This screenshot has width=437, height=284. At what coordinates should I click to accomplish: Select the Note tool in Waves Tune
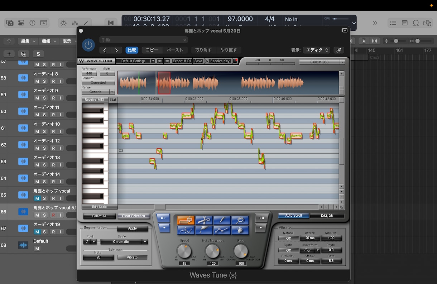(186, 220)
